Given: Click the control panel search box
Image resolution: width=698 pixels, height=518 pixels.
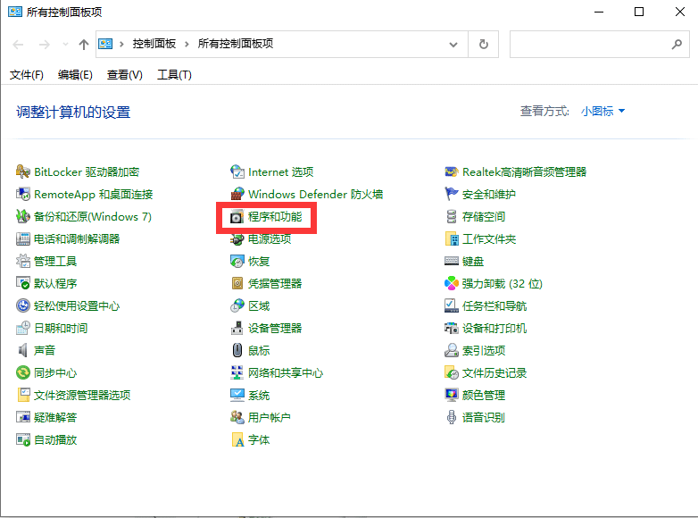Looking at the screenshot, I should coord(599,44).
